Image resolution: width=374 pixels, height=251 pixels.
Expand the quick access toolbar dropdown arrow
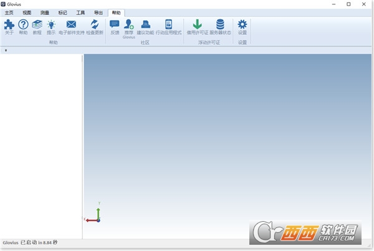(x=6, y=50)
